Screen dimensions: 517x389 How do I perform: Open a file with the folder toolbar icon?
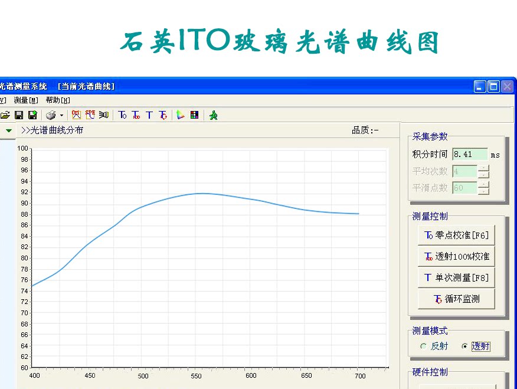[5, 115]
